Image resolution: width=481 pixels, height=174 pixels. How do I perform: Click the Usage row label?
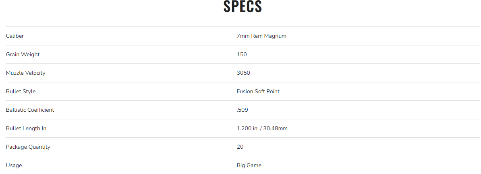click(x=14, y=166)
